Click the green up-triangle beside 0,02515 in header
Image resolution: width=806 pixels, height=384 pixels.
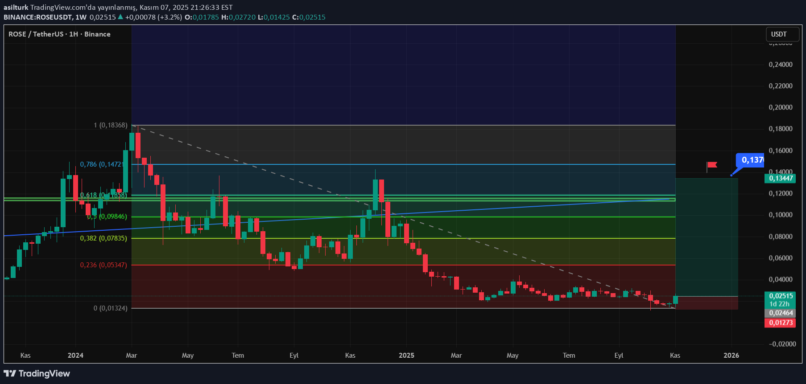pyautogui.click(x=120, y=17)
